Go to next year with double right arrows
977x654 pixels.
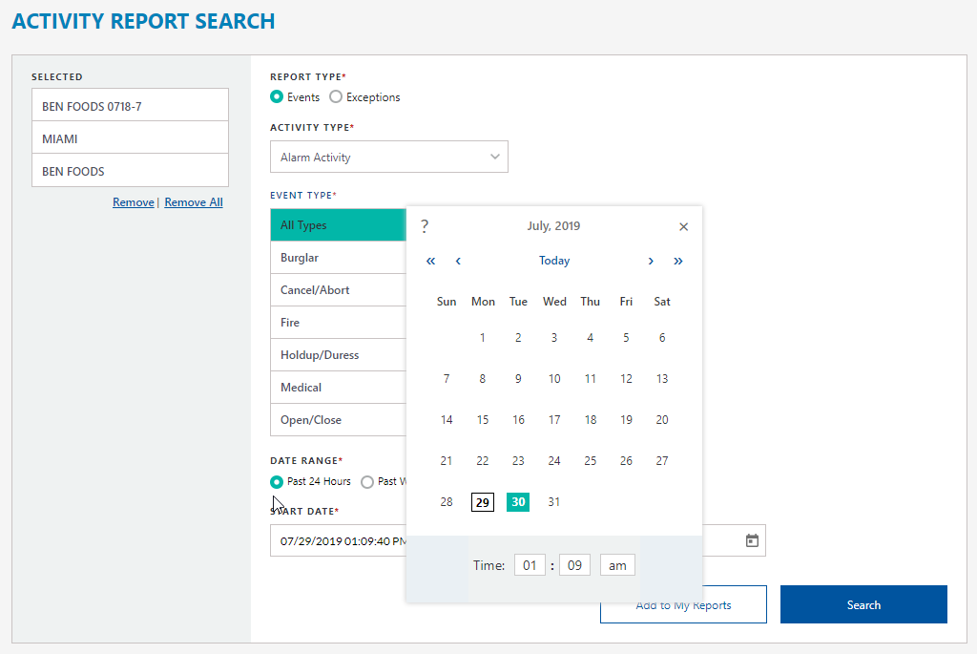[678, 262]
